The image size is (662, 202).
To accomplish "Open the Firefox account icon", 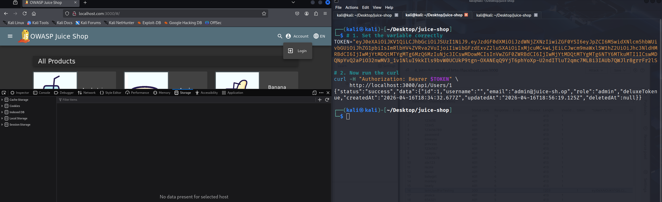I will (x=307, y=13).
